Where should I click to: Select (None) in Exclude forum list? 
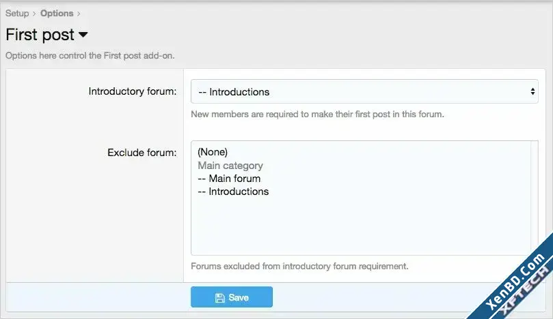tap(213, 152)
